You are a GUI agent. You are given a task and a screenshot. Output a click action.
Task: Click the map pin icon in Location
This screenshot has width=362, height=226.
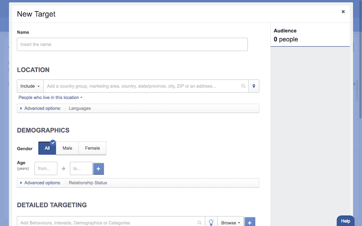[x=254, y=86]
